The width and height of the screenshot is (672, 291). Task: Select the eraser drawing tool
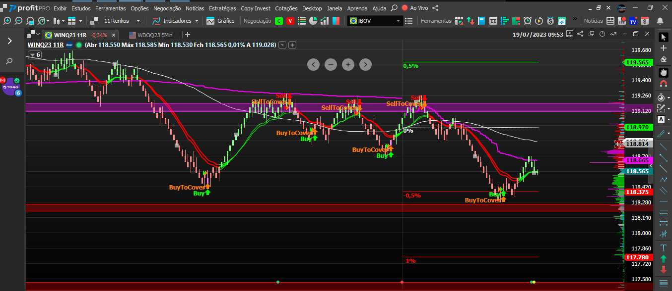pos(664,59)
